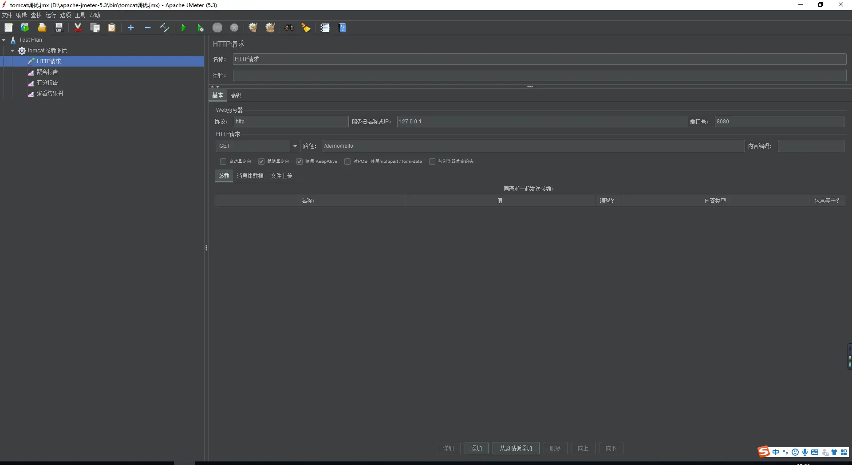852x465 pixels.
Task: Open the 编辑 menu
Action: coord(22,15)
